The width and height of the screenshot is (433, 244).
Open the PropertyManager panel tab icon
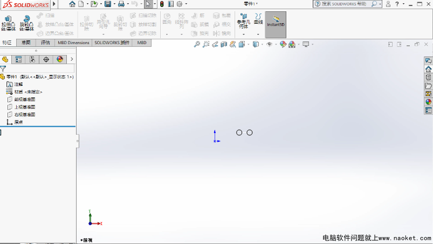click(x=19, y=59)
